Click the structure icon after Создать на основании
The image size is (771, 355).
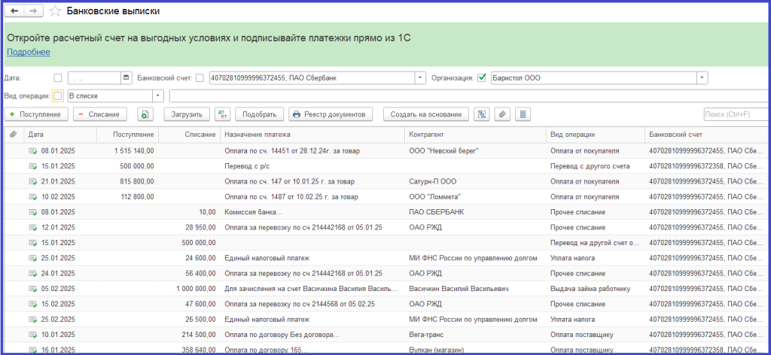[x=481, y=114]
